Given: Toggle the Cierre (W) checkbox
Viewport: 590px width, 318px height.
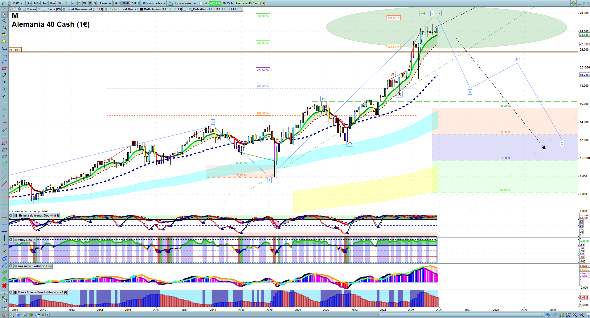Looking at the screenshot, I should click(44, 9).
